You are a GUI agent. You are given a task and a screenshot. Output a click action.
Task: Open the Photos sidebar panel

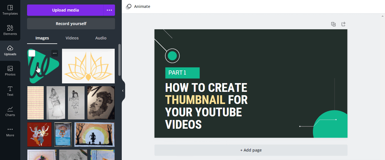(10, 71)
